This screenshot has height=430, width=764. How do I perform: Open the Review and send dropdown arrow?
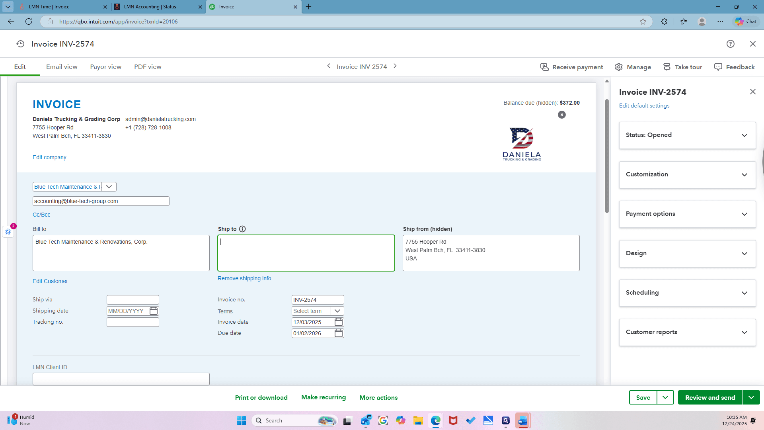751,397
